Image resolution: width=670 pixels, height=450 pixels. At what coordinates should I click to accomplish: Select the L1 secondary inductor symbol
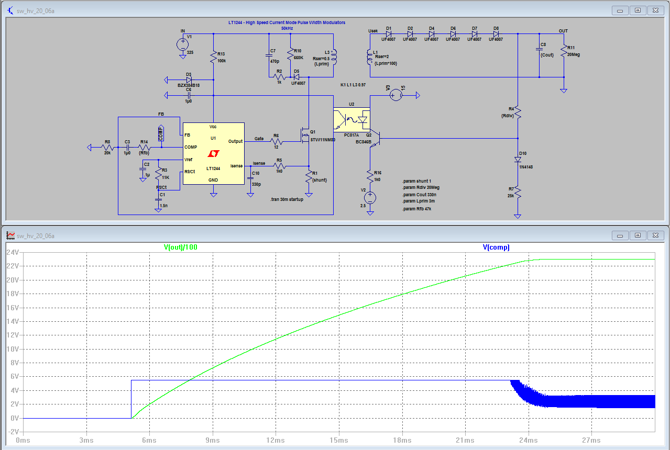tap(370, 58)
